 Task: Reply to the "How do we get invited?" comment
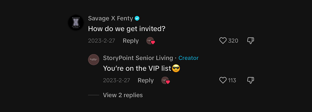pyautogui.click(x=131, y=41)
